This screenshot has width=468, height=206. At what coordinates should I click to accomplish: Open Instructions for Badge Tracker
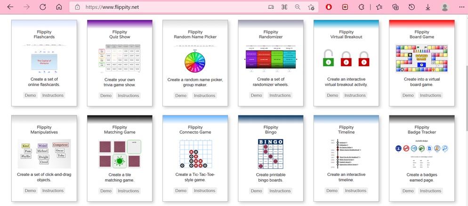[430, 191]
